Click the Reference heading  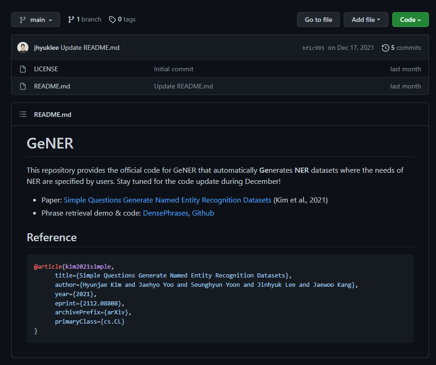coord(52,237)
